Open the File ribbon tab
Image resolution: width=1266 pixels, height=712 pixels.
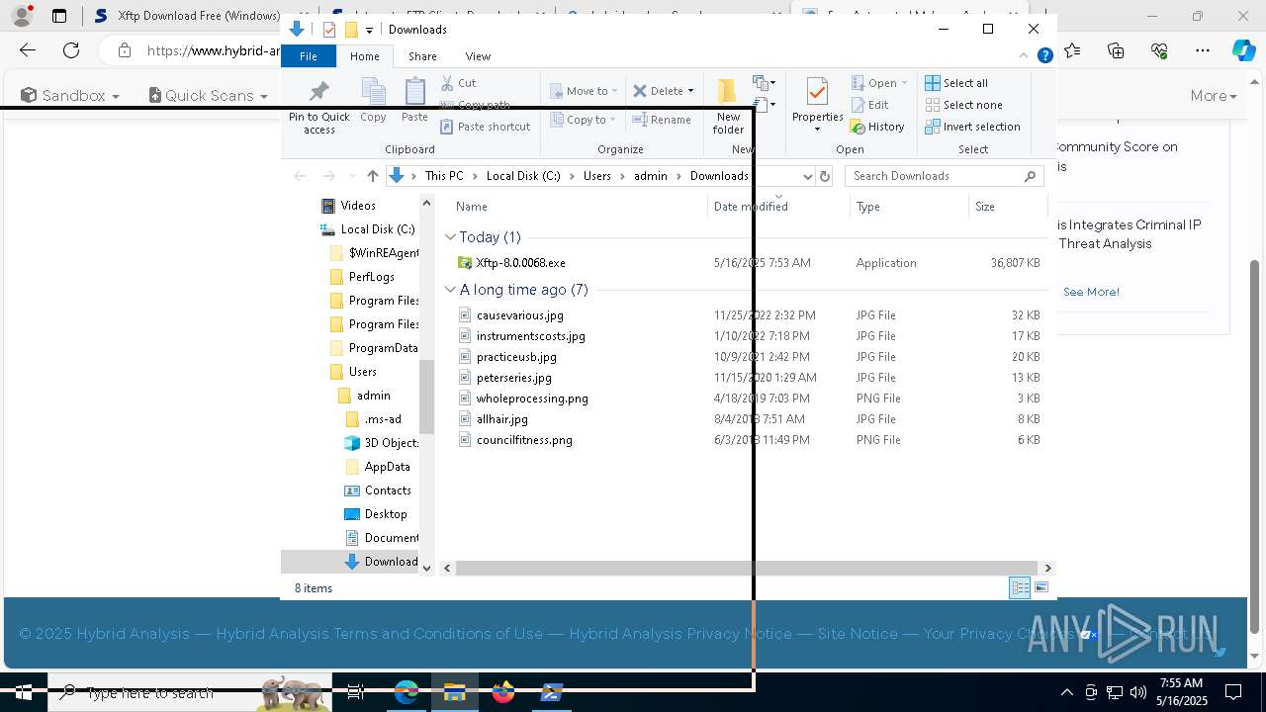(x=309, y=56)
